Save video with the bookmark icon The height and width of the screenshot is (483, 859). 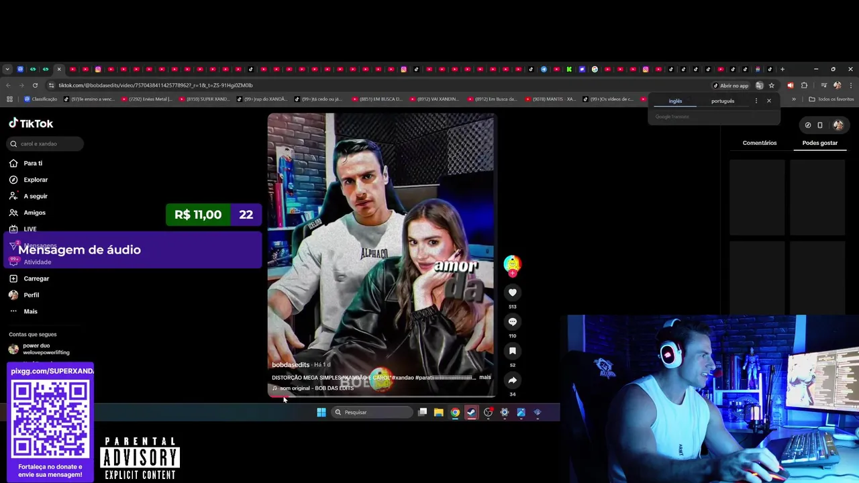[x=512, y=351]
